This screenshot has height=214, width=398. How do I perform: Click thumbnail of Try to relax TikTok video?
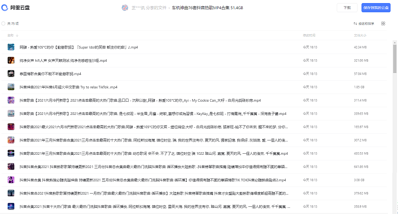click(x=11, y=87)
